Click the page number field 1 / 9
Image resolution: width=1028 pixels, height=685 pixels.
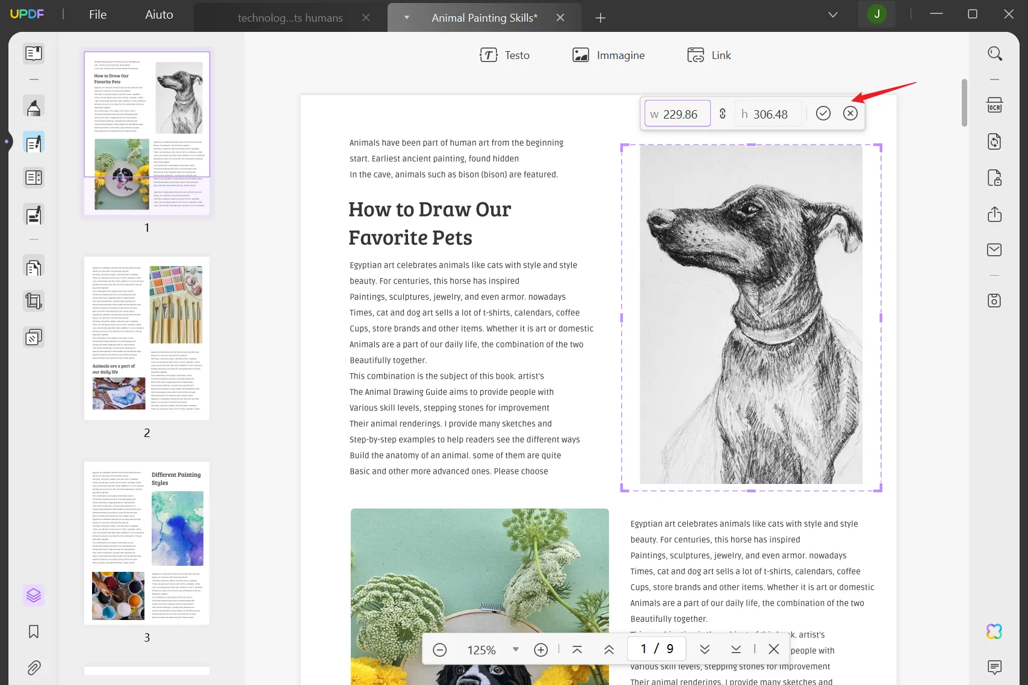coord(657,648)
